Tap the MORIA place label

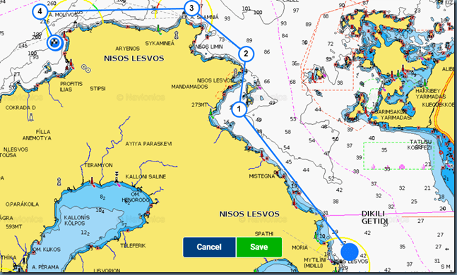[300, 248]
